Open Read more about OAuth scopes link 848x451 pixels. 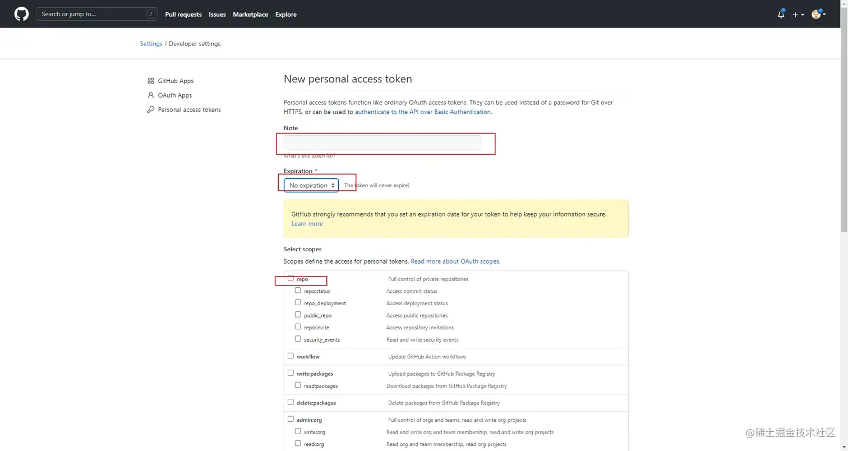point(455,261)
